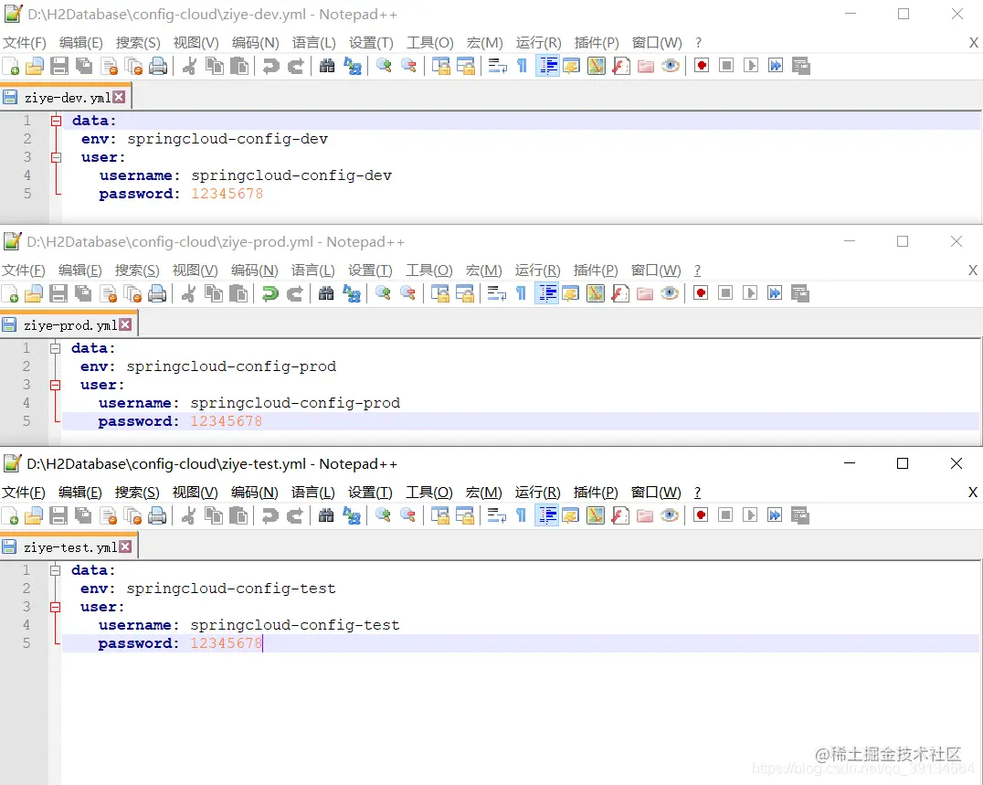Screen dimensions: 983x785
Task: Close the ziye-prod.yml tab
Action: tap(125, 324)
